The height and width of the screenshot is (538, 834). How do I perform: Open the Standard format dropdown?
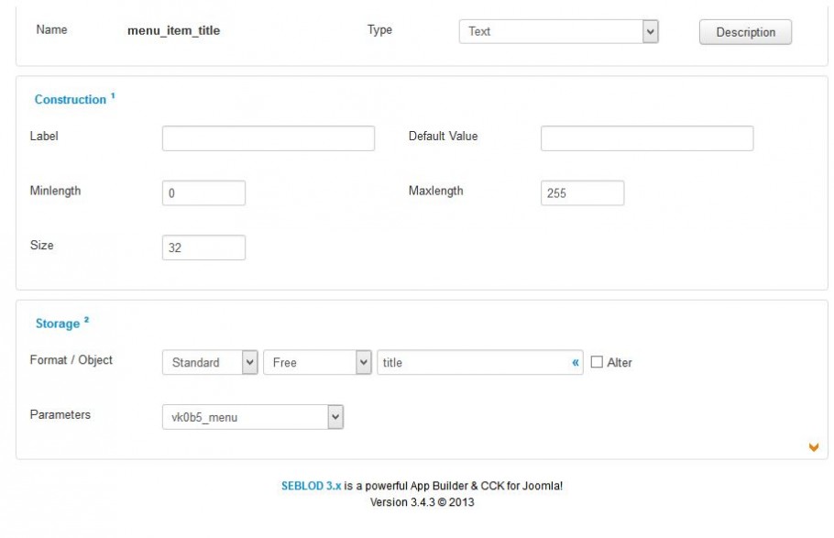(x=210, y=362)
